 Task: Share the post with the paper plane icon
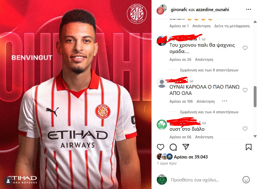tap(186, 147)
